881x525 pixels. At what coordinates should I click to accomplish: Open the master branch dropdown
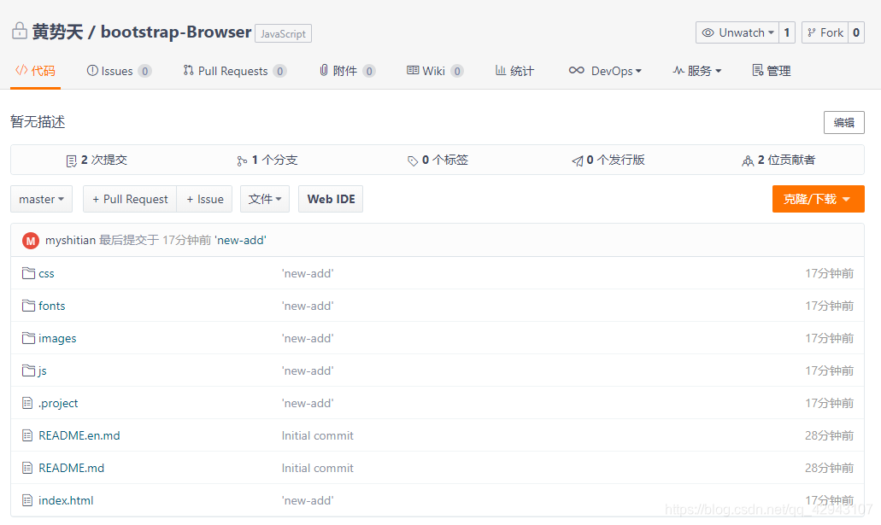[42, 199]
